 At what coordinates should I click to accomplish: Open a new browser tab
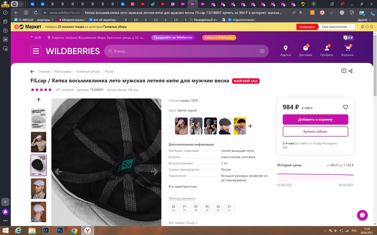(x=314, y=4)
